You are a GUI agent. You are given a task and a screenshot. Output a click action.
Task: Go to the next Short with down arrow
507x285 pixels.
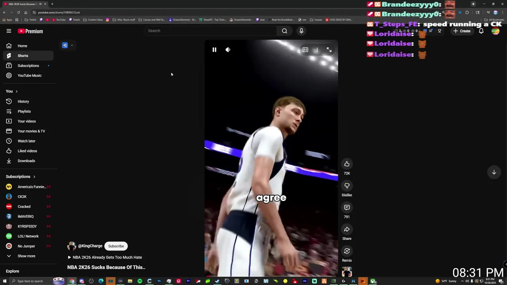tap(494, 172)
